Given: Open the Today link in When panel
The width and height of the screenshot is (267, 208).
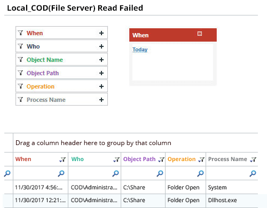Looking at the screenshot, I should pos(140,50).
